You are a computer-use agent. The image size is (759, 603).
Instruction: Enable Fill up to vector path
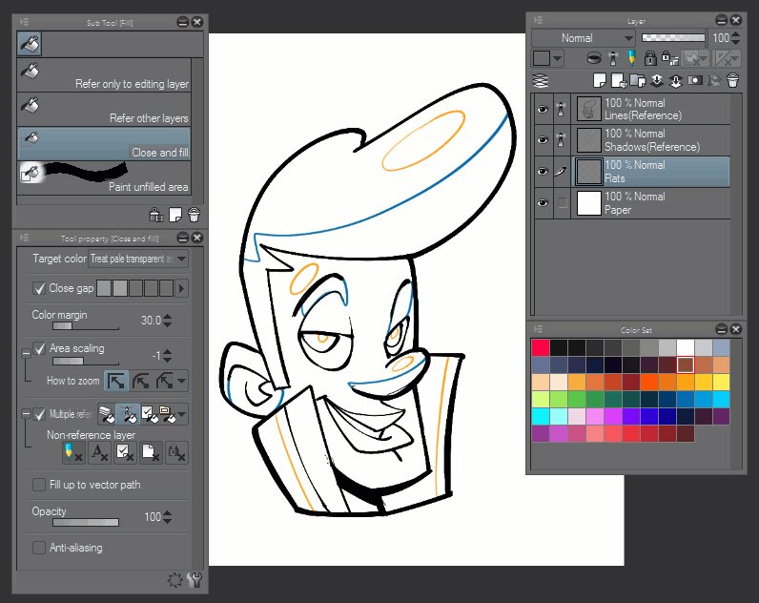(x=39, y=485)
